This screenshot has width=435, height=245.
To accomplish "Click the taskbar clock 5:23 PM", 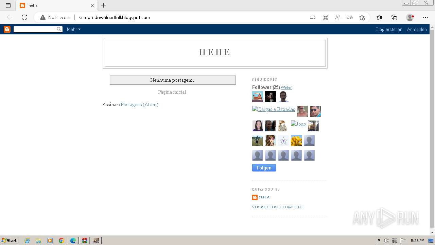I will [417, 241].
